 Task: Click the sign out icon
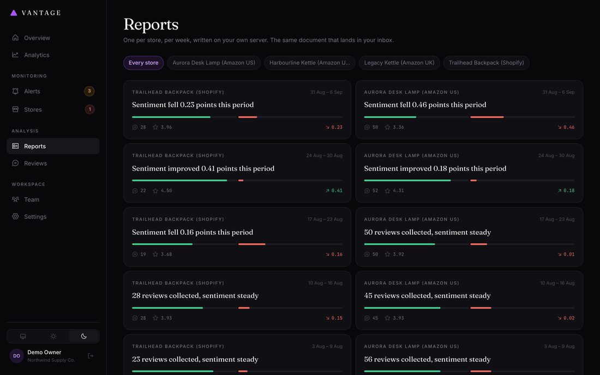click(x=91, y=356)
